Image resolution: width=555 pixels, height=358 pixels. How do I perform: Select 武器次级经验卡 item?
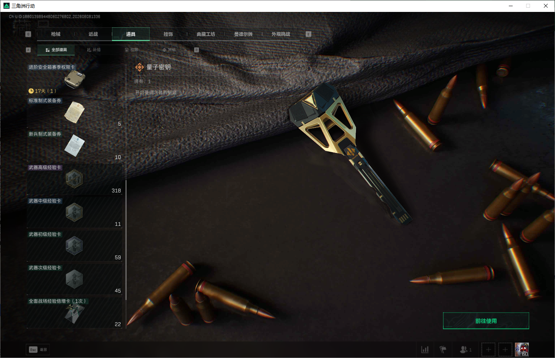75,279
